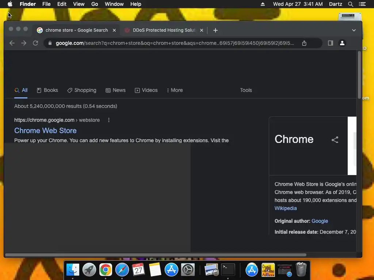This screenshot has width=374, height=280.
Task: Open System Preferences from the Dock
Action: click(188, 270)
